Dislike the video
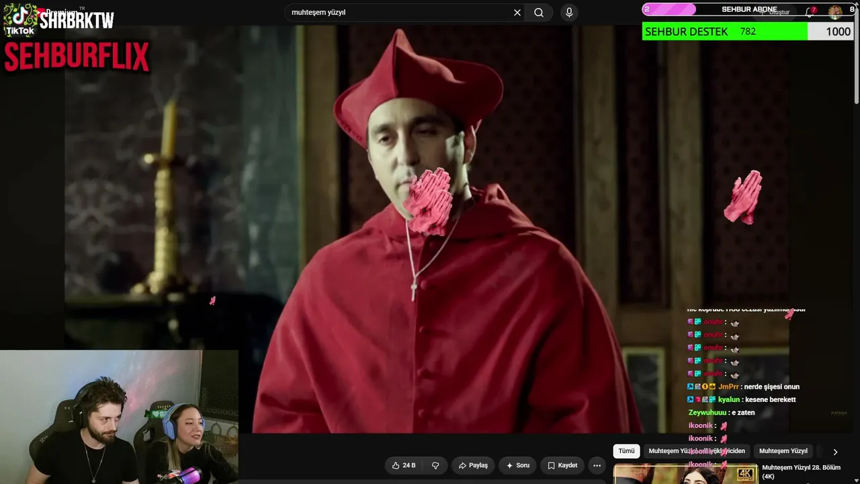 (x=435, y=465)
